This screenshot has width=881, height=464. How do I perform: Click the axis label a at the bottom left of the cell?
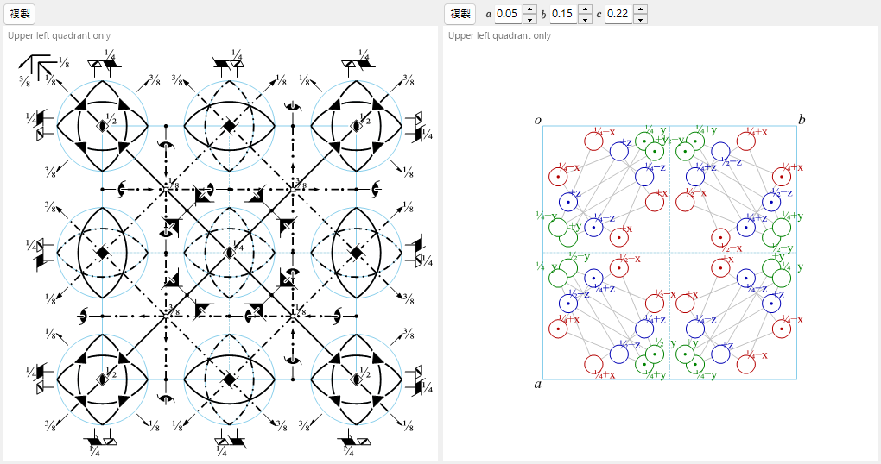coord(538,385)
